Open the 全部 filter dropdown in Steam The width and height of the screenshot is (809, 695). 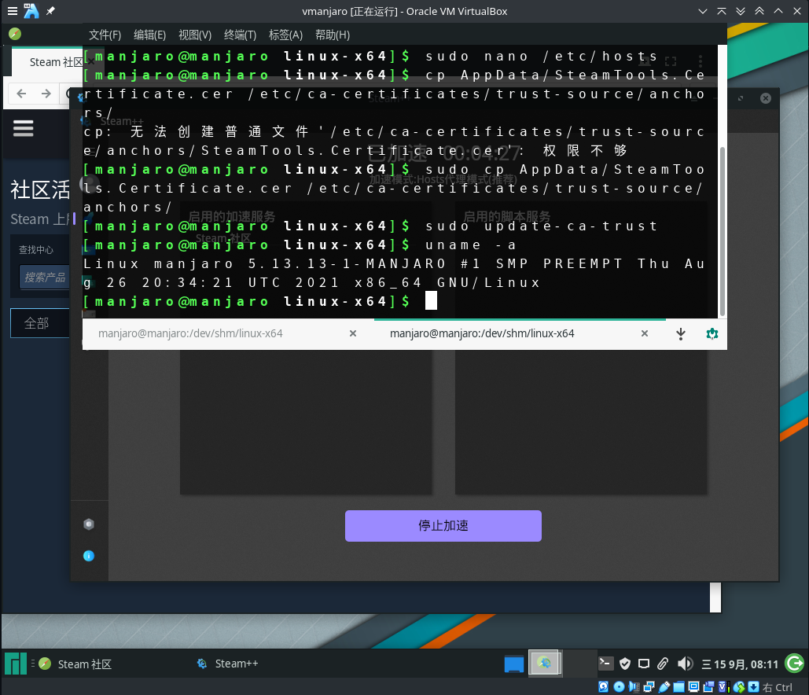pos(35,322)
